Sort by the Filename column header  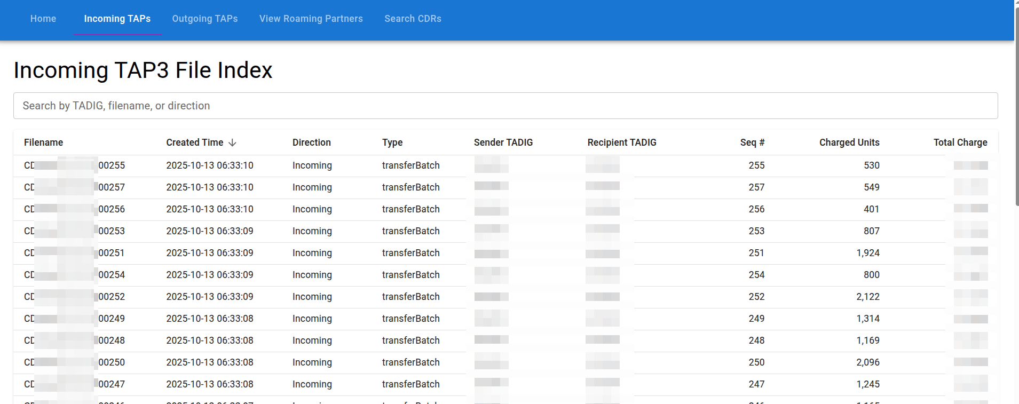coord(43,142)
